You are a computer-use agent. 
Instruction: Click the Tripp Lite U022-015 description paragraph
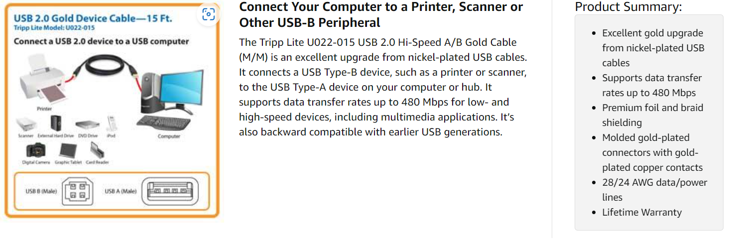[x=382, y=87]
